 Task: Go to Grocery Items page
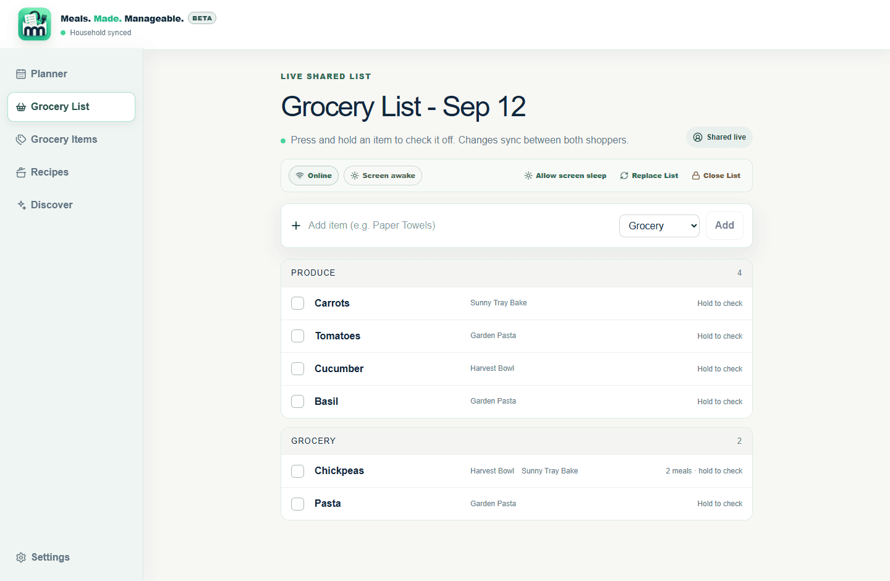[x=71, y=140]
